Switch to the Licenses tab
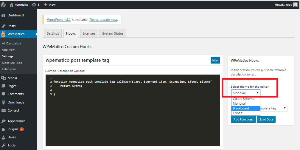The width and height of the screenshot is (300, 150). (x=89, y=33)
